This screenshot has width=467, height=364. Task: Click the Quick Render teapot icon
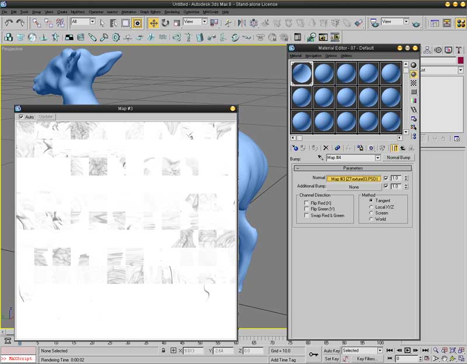point(416,24)
